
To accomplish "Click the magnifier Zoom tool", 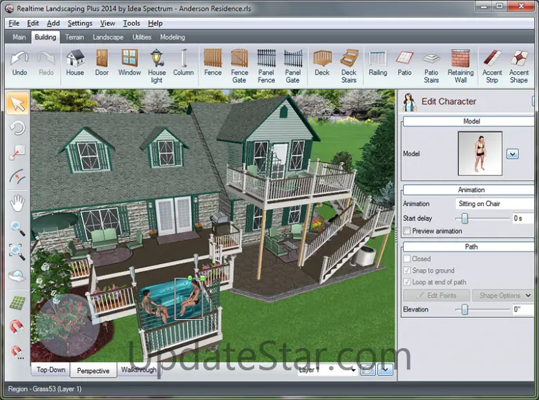I will (17, 228).
